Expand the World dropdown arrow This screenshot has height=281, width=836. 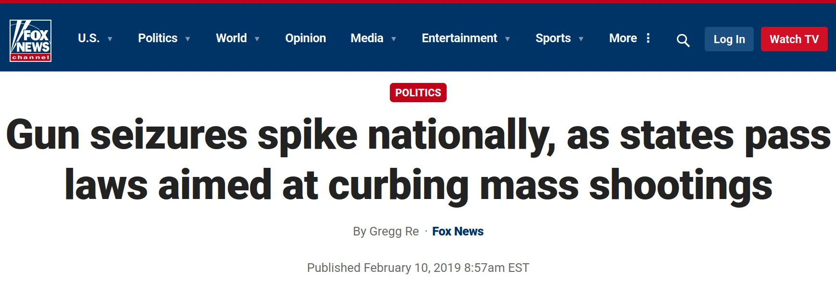point(257,39)
